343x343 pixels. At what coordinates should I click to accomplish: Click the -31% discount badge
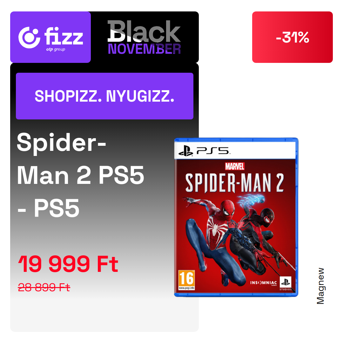point(292,37)
